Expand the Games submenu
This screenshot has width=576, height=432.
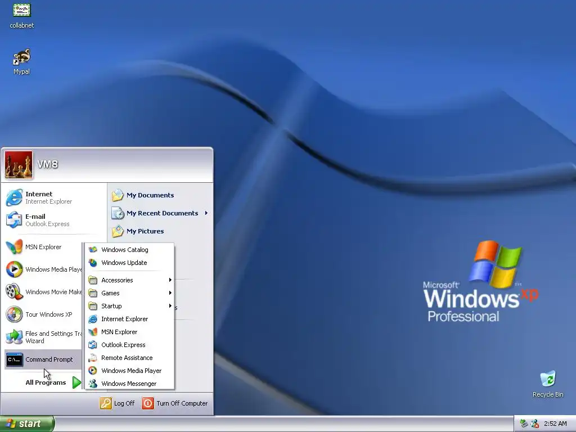click(130, 292)
